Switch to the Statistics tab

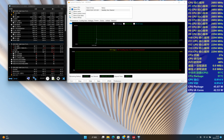(114, 20)
